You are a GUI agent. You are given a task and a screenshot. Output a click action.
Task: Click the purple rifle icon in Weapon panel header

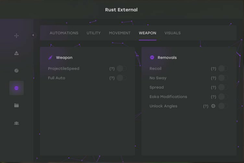point(50,58)
